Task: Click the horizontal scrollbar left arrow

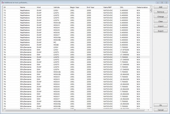Action: [x=4, y=110]
